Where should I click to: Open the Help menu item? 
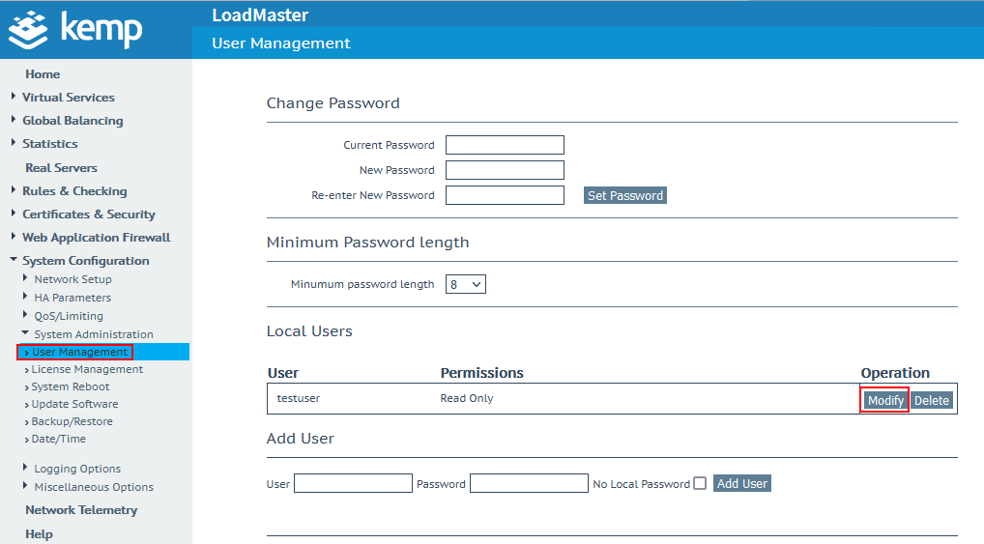pos(39,534)
